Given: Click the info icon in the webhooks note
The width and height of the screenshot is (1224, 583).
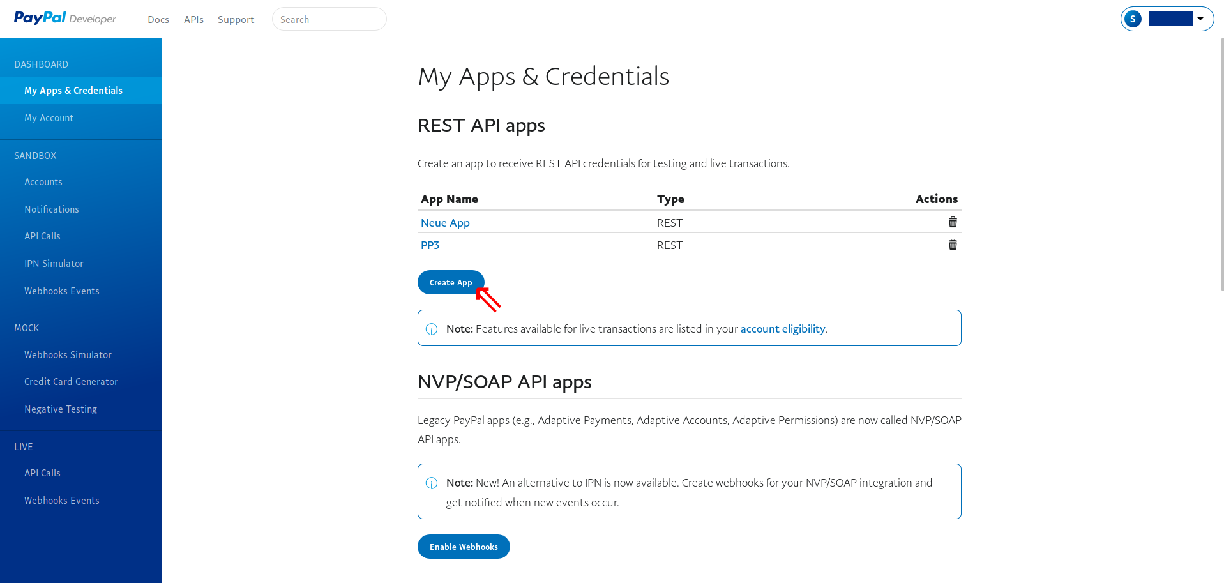Looking at the screenshot, I should click(432, 483).
